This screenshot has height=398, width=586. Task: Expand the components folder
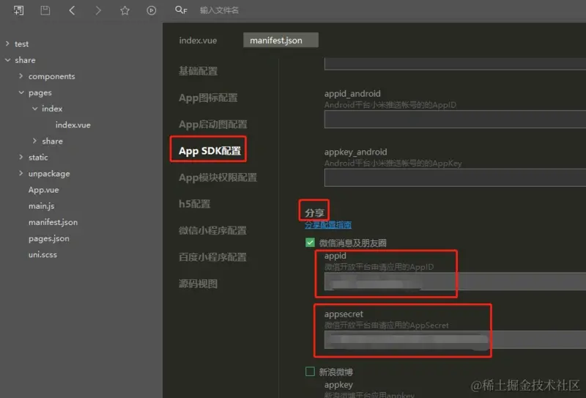21,76
